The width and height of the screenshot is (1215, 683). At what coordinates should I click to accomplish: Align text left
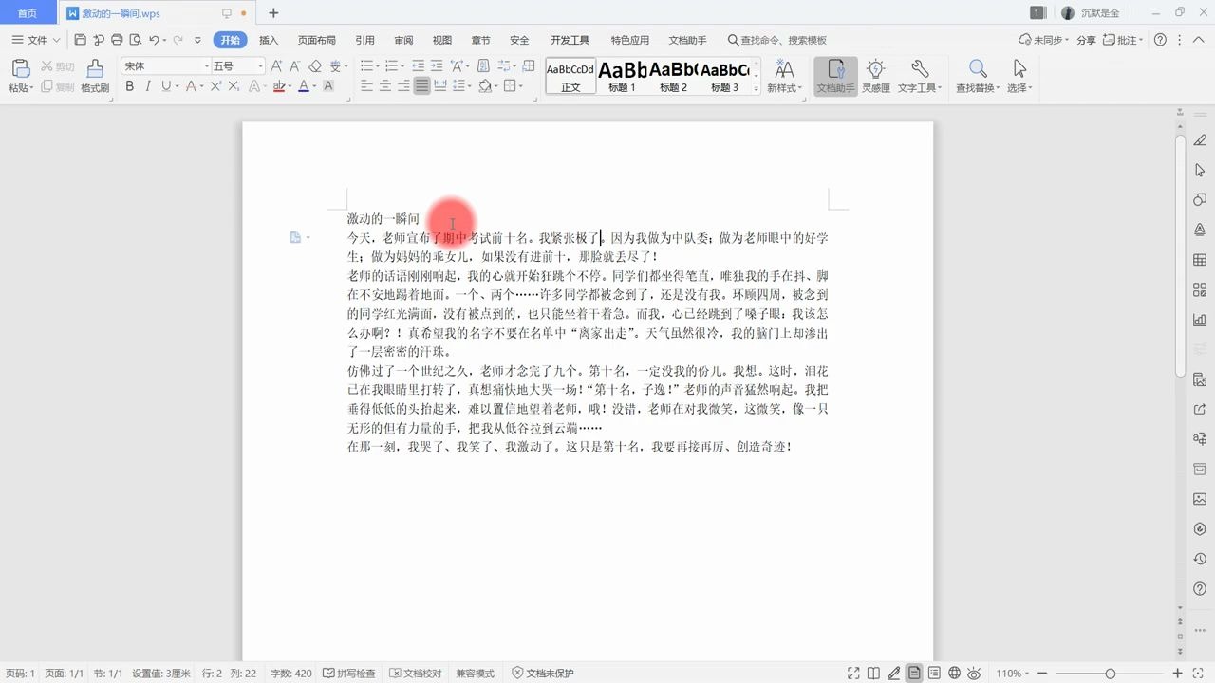click(x=367, y=86)
